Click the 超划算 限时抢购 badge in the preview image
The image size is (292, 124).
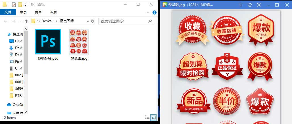click(192, 66)
